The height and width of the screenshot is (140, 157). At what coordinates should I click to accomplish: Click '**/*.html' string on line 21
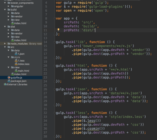pyautogui.click(x=120, y=70)
